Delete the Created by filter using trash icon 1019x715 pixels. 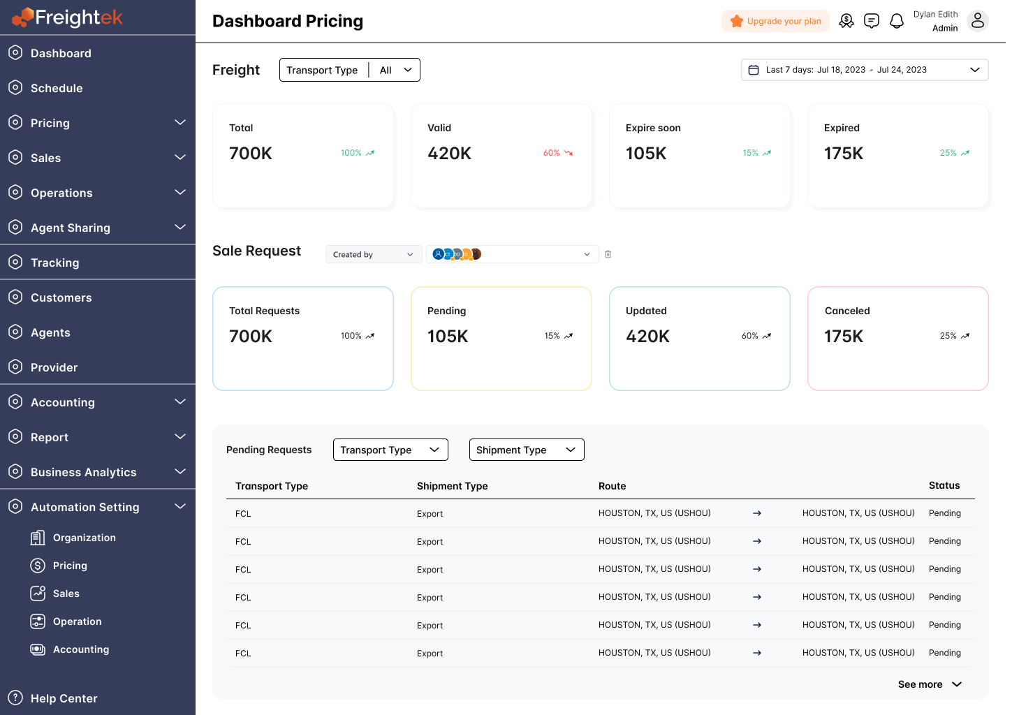click(608, 254)
